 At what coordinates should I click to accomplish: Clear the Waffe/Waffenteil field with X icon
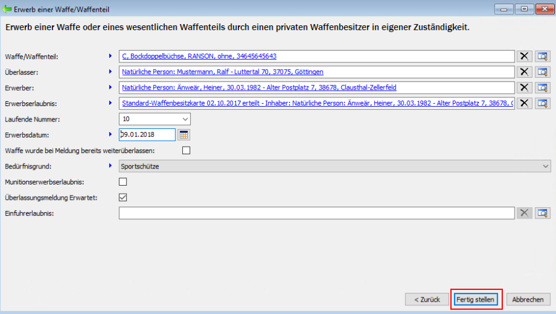click(524, 56)
